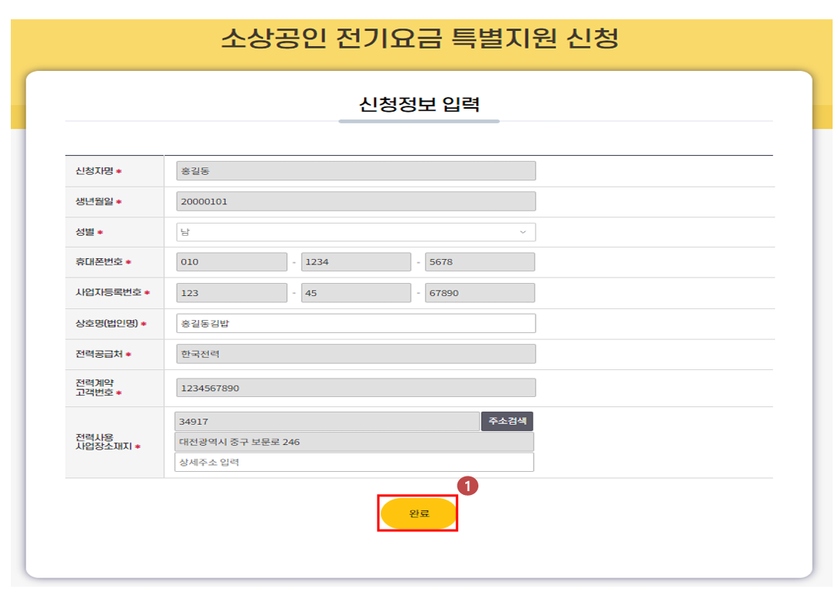Open the 성별 gender dropdown
This screenshot has height=606, width=838.
(356, 232)
